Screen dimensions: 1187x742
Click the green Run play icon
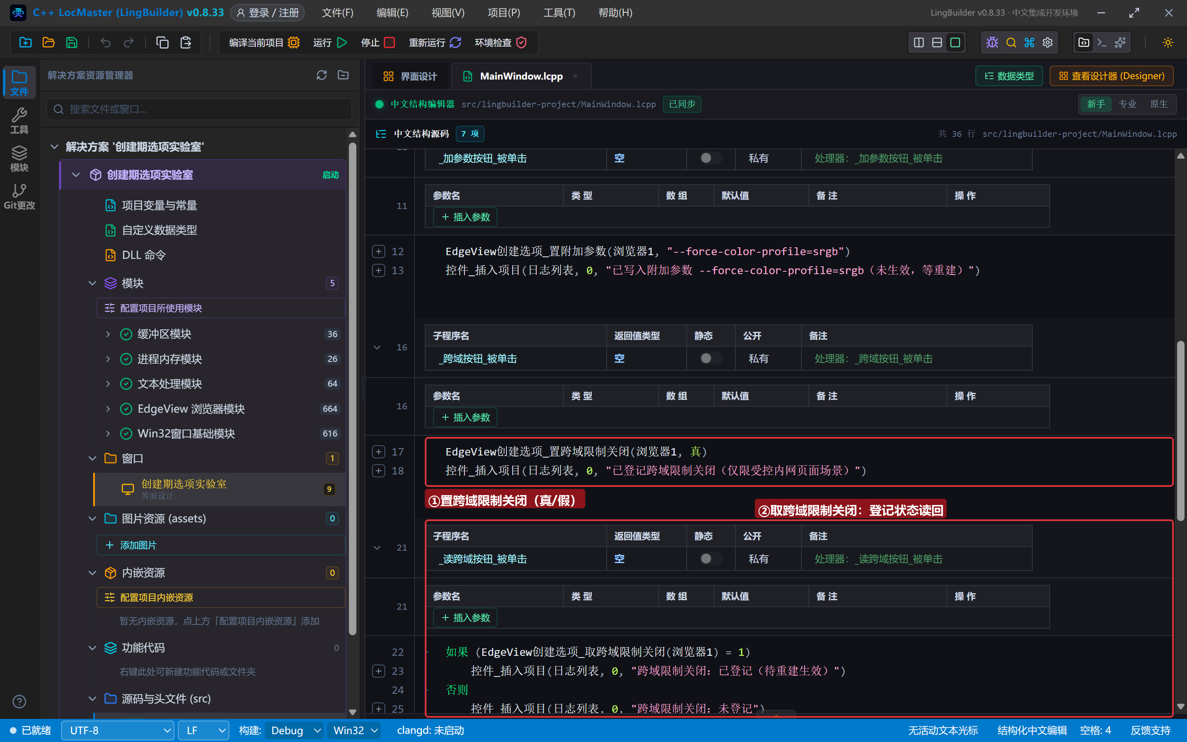pos(342,43)
